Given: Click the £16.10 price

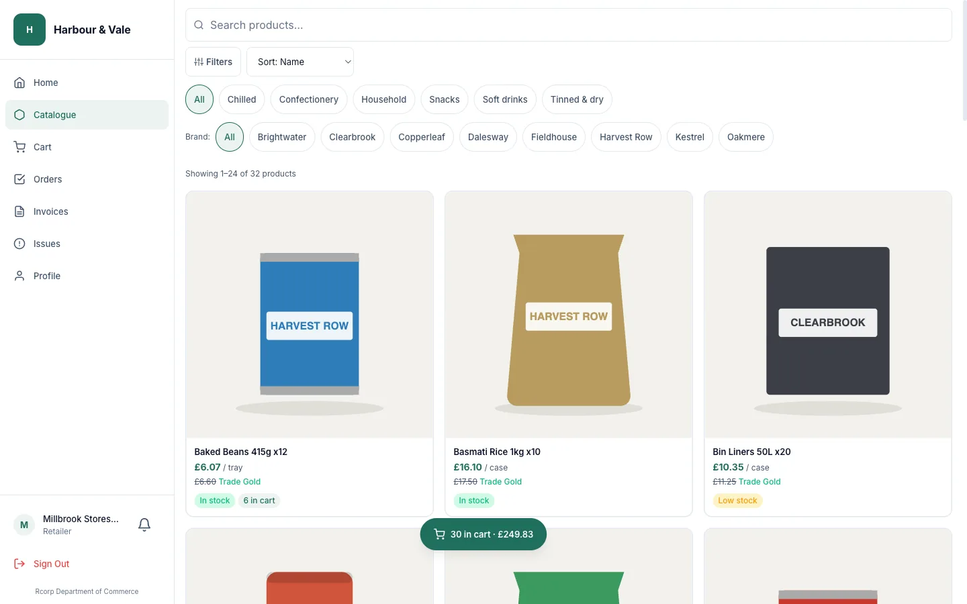Looking at the screenshot, I should 467,467.
